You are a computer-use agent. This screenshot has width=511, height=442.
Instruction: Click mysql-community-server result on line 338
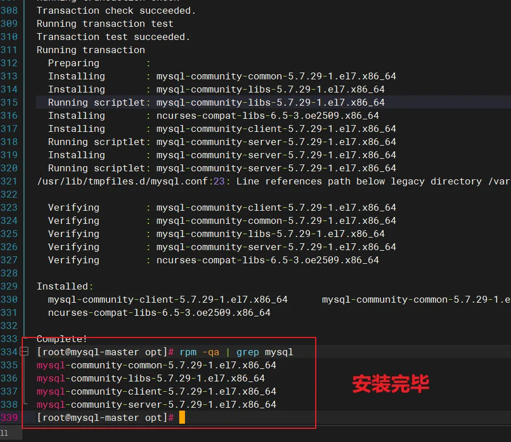156,404
